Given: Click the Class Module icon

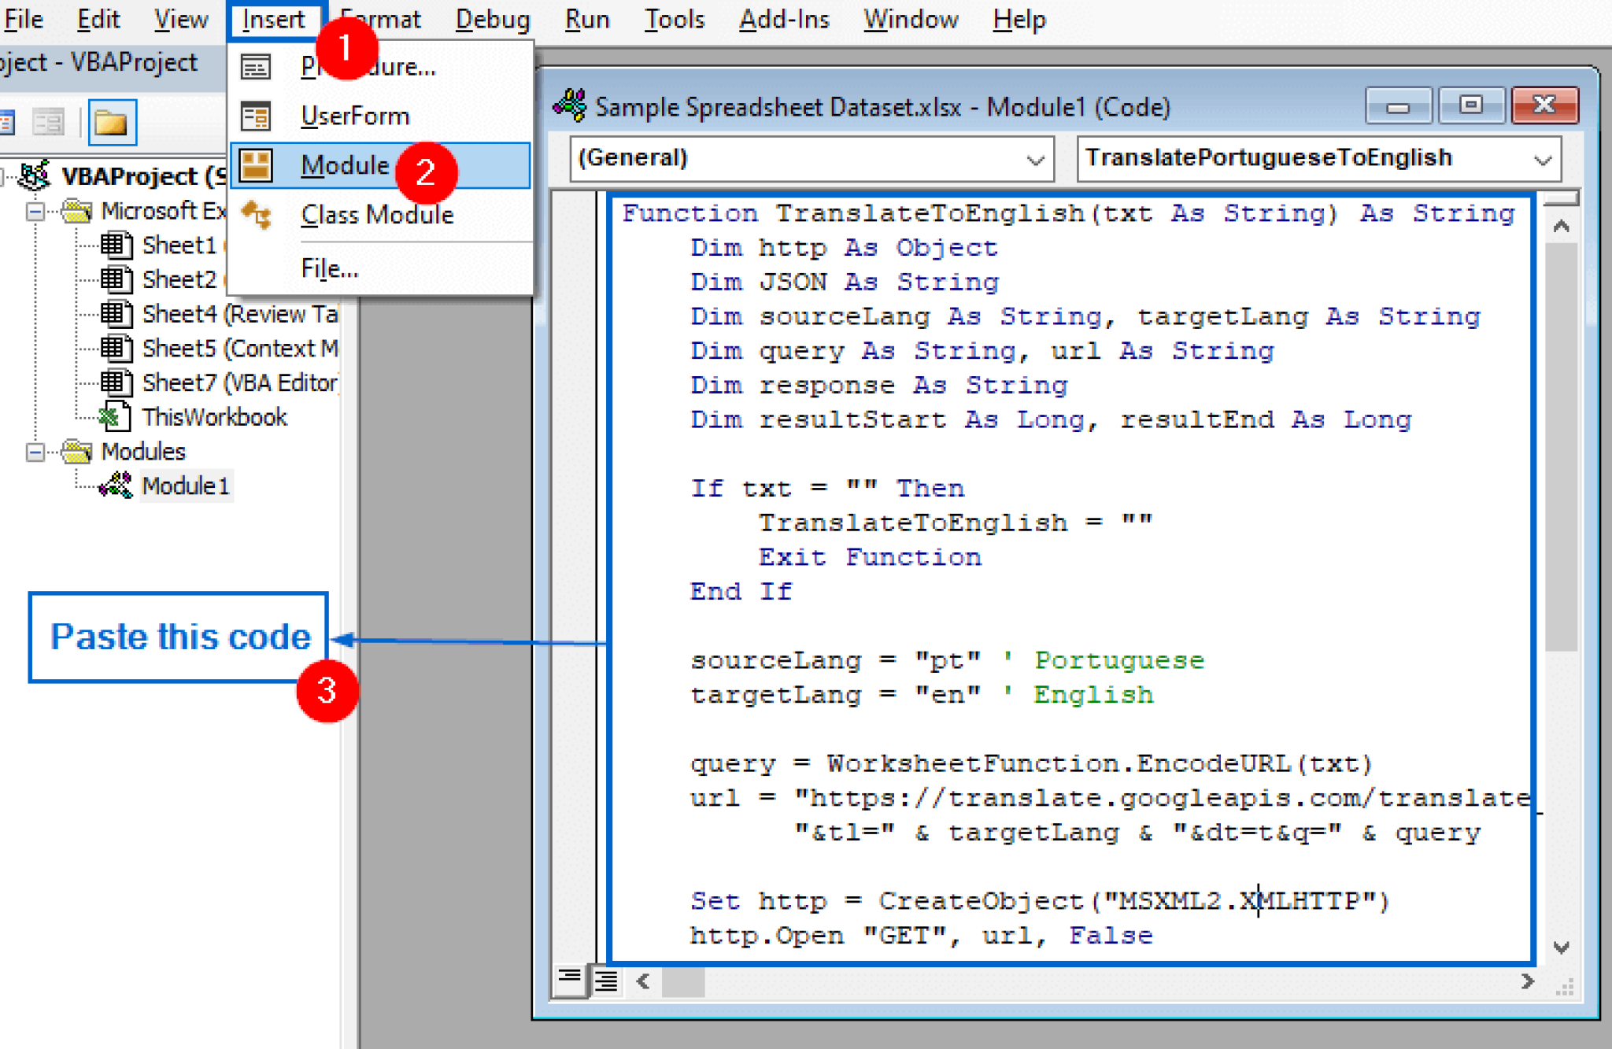Looking at the screenshot, I should [256, 214].
